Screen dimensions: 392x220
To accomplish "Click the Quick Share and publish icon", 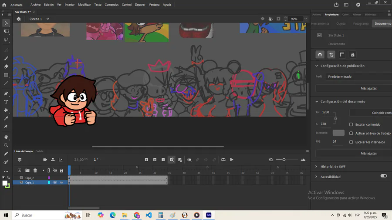I will 337,5.
